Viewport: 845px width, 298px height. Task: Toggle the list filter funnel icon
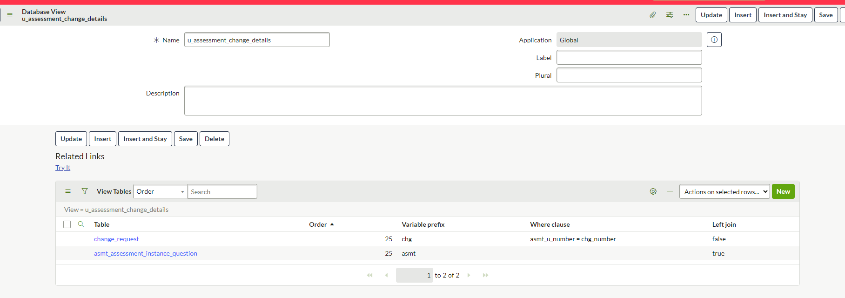85,191
